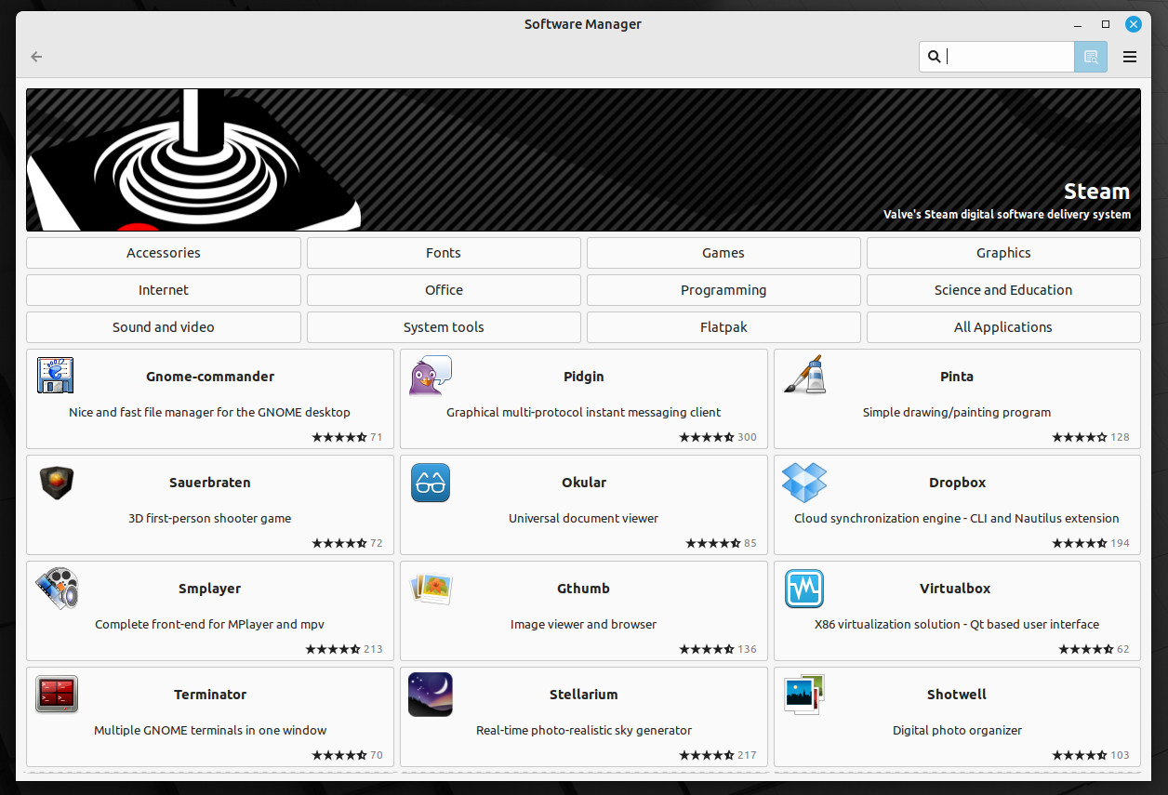Select the Gnome-commander title text

[x=210, y=377]
